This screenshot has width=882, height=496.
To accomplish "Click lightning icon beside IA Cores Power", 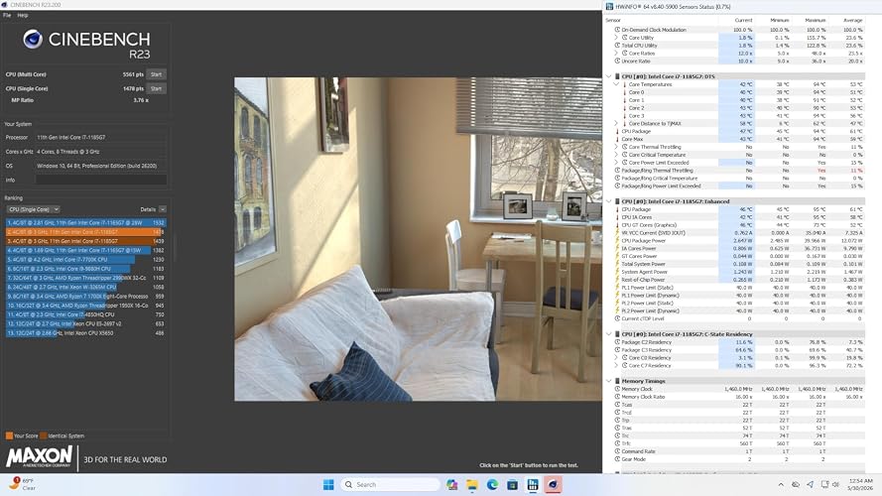I will (x=618, y=249).
